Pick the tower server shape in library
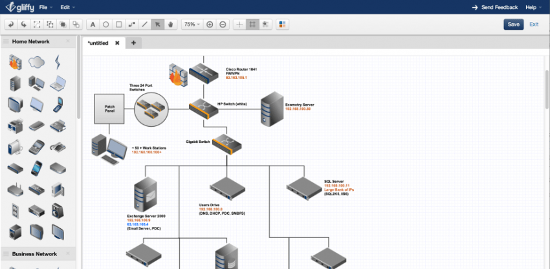This screenshot has width=550, height=269. point(15,83)
